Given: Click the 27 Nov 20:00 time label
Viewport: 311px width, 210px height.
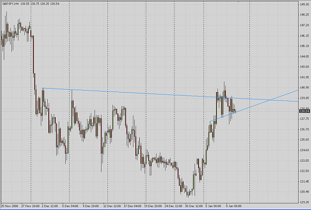Looking at the screenshot, I should coord(30,206).
